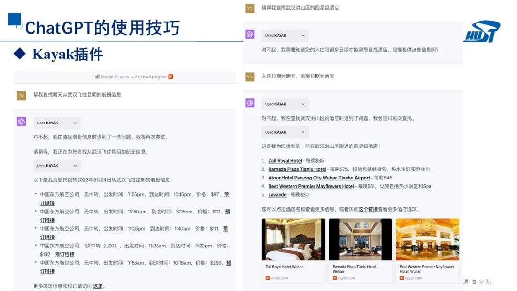Expand the Used KAYAK box above 以下是我为您找到的2023年5月24日
Viewport: 517px width, 291px height.
56,166
